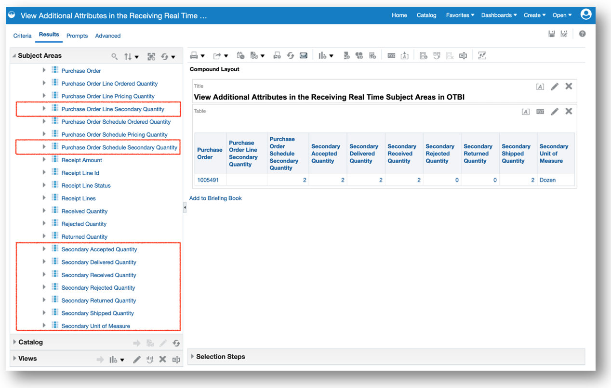Open the Dashboards menu
This screenshot has height=388, width=611.
click(499, 15)
